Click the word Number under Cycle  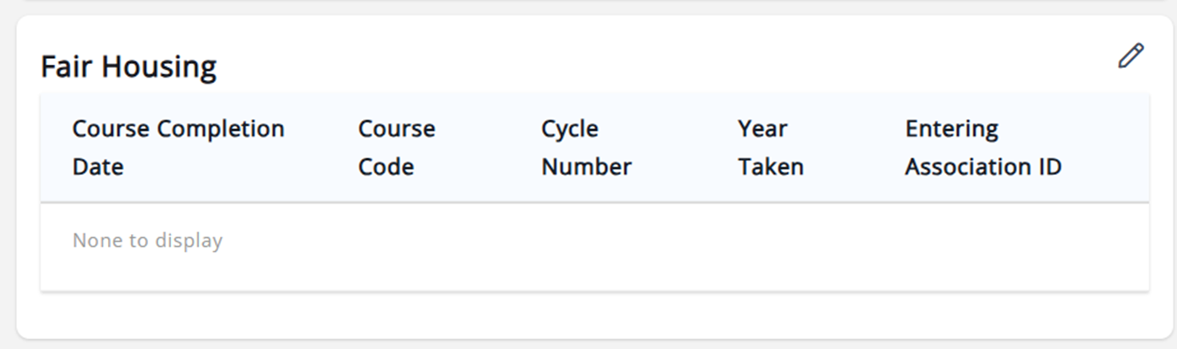tap(586, 167)
